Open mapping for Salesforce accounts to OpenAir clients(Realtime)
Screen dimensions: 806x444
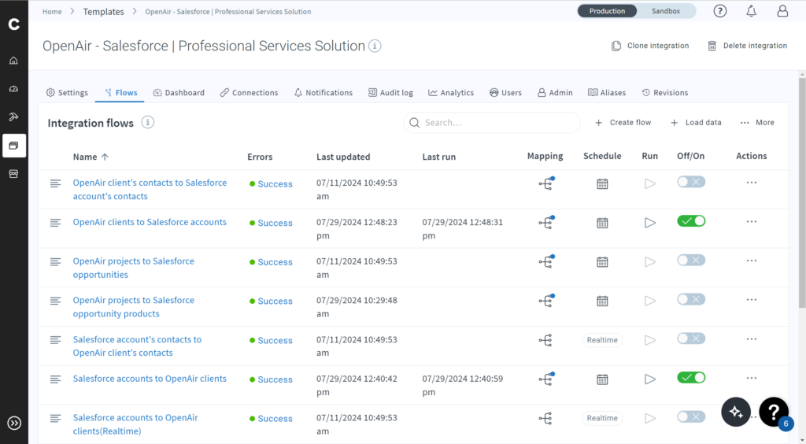[545, 418]
